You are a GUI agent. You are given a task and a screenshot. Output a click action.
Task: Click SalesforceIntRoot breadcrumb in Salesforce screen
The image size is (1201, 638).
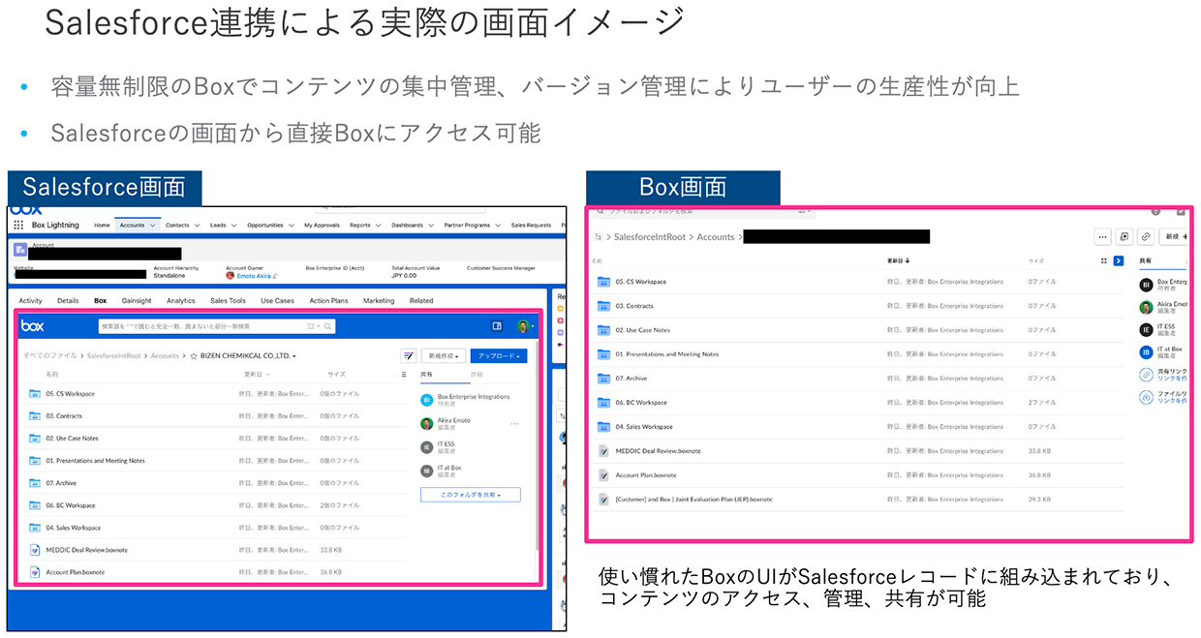(x=114, y=356)
